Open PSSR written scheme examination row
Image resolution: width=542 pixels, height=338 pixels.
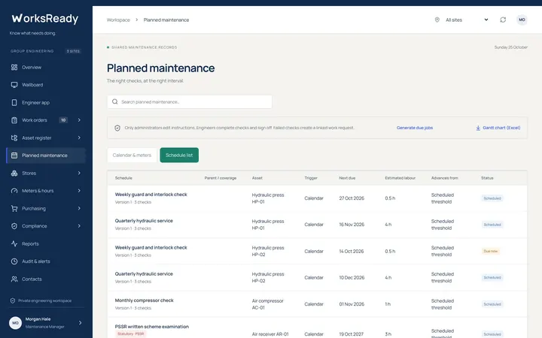click(x=152, y=327)
